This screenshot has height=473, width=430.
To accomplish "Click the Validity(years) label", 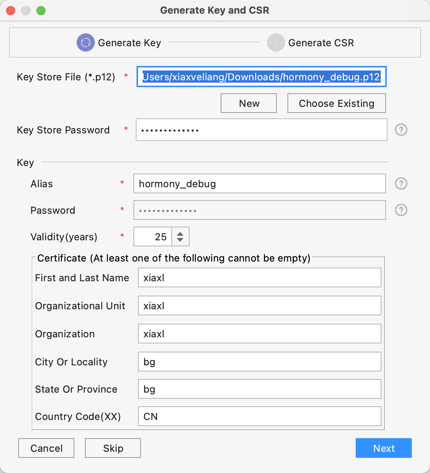I will (64, 237).
